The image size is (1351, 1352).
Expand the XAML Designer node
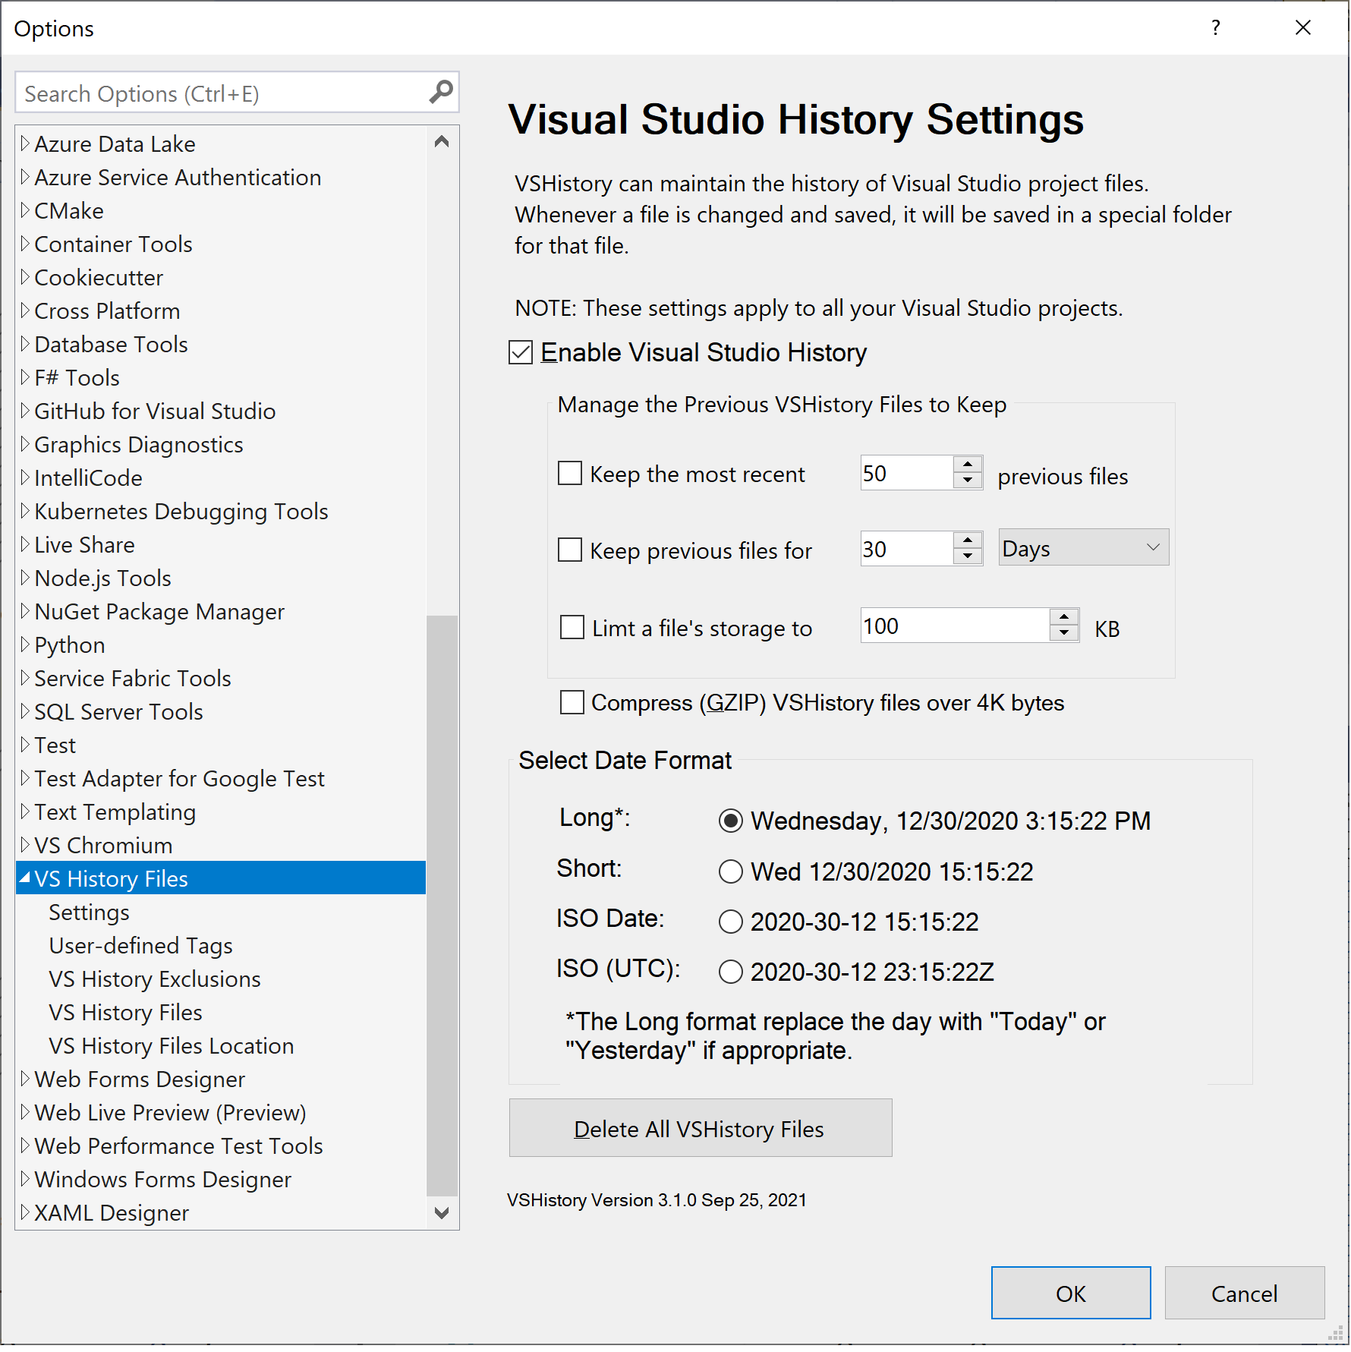[x=25, y=1212]
